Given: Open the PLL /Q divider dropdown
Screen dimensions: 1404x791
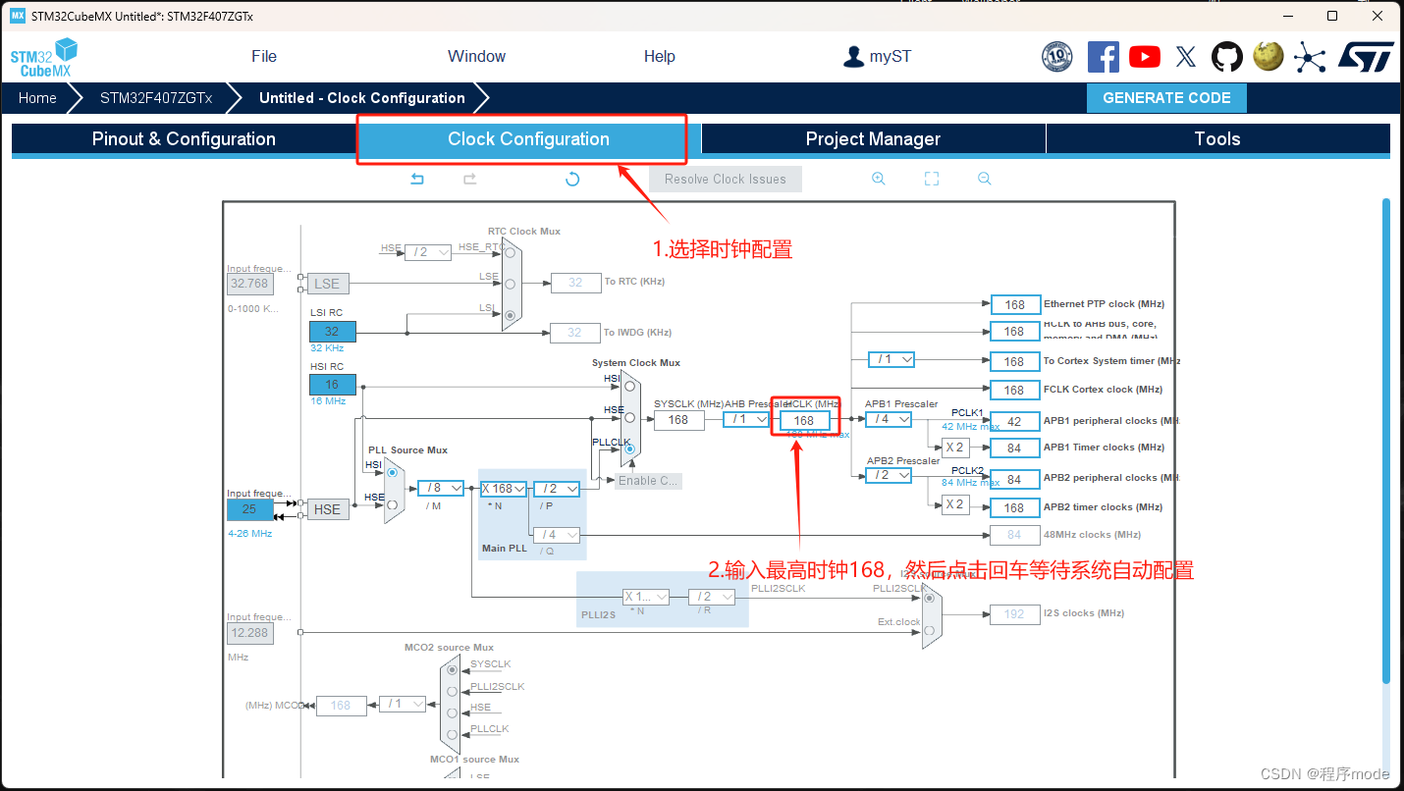Looking at the screenshot, I should coord(556,535).
